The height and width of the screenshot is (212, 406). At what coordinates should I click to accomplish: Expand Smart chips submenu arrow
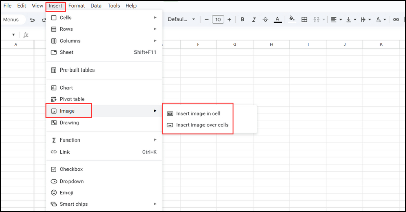155,204
